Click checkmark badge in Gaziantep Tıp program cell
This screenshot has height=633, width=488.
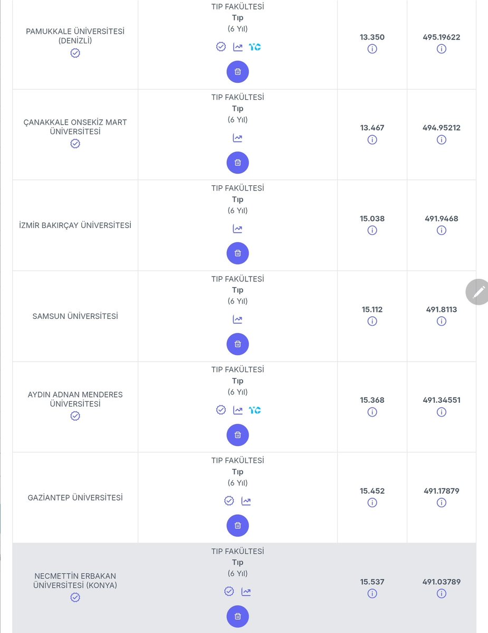(229, 500)
